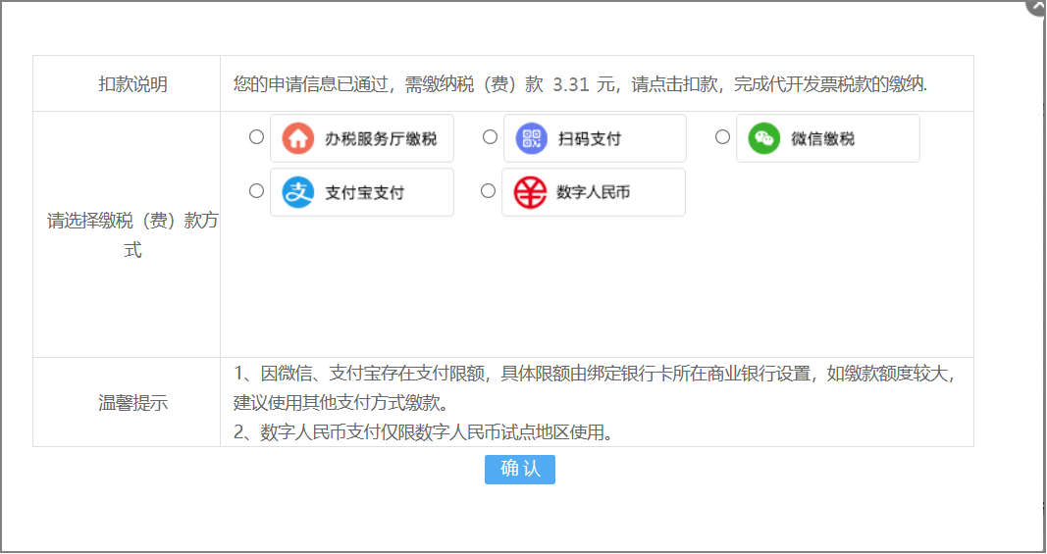1047x554 pixels.
Task: Click the 办税服务厅缴税 label text
Action: click(381, 139)
